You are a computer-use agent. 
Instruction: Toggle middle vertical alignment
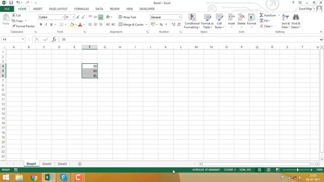(95, 17)
